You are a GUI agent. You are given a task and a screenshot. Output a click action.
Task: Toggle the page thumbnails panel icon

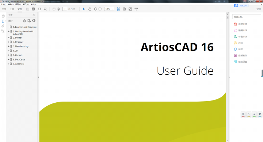click(x=3, y=16)
